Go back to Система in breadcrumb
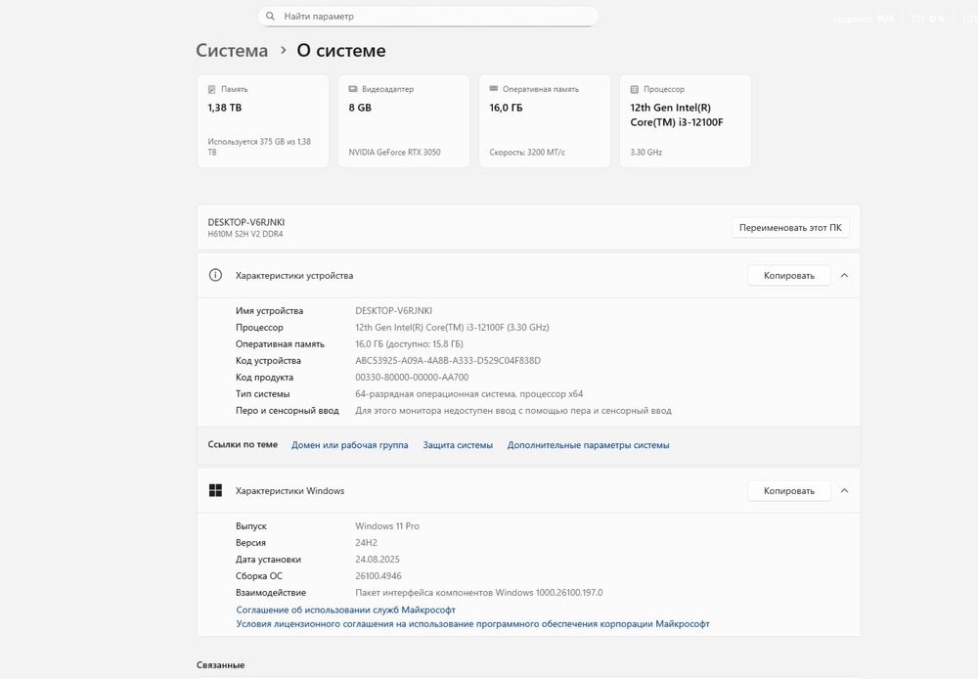 [232, 51]
